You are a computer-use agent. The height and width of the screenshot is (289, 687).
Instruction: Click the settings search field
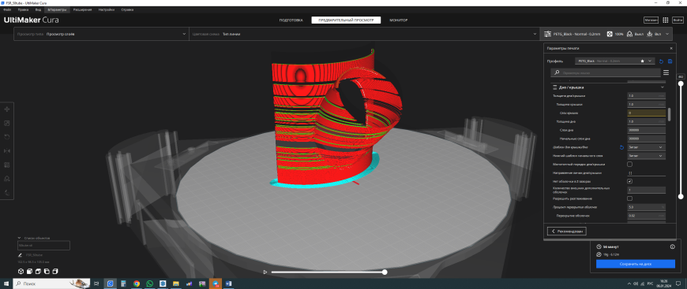tap(606, 72)
